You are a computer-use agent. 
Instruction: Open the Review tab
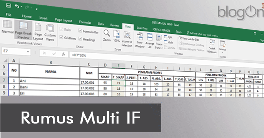point(115,25)
